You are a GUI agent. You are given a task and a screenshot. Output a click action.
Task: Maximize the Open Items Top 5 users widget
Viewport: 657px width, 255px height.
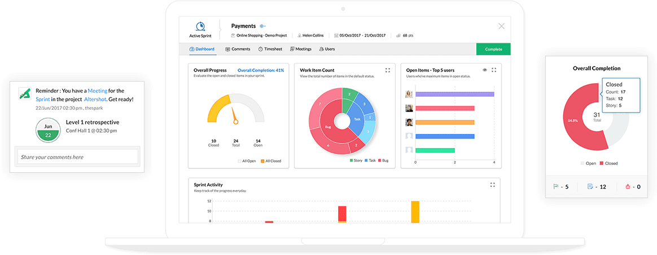pos(494,70)
